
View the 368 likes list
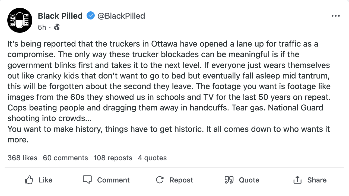[22, 158]
